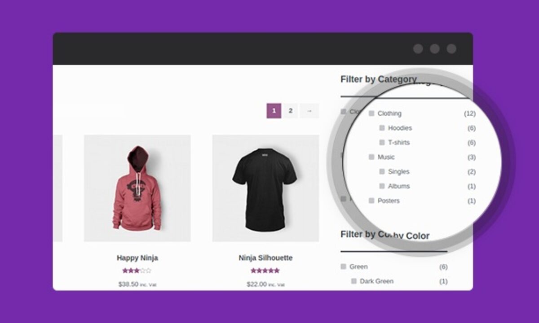The width and height of the screenshot is (539, 323).
Task: Open the Ninja Silhouette t-shirt image
Action: pyautogui.click(x=265, y=188)
